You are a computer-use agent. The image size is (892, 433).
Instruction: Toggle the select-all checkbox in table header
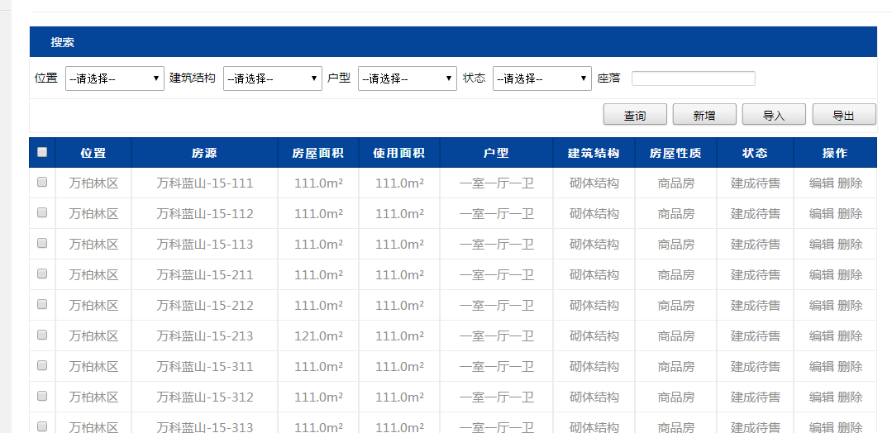[42, 152]
